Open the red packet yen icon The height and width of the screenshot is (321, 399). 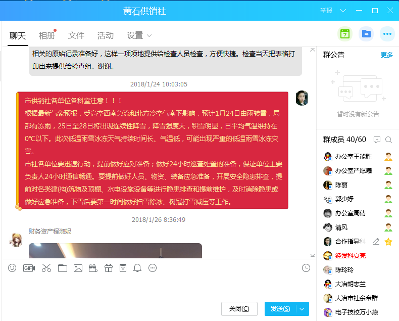[123, 268]
